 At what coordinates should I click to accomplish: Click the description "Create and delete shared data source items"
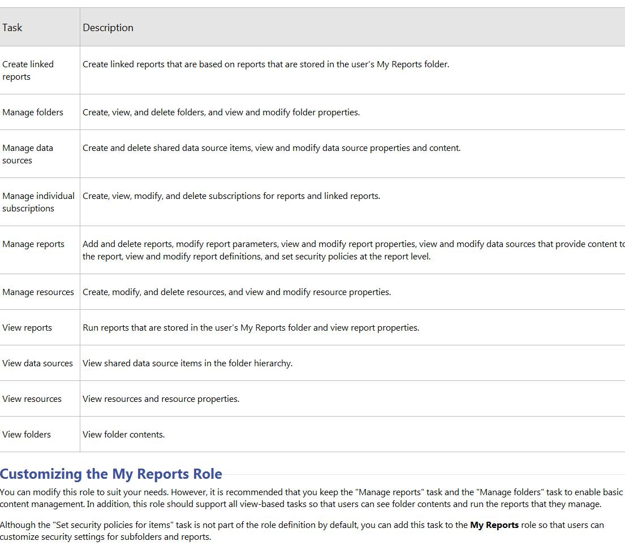271,148
